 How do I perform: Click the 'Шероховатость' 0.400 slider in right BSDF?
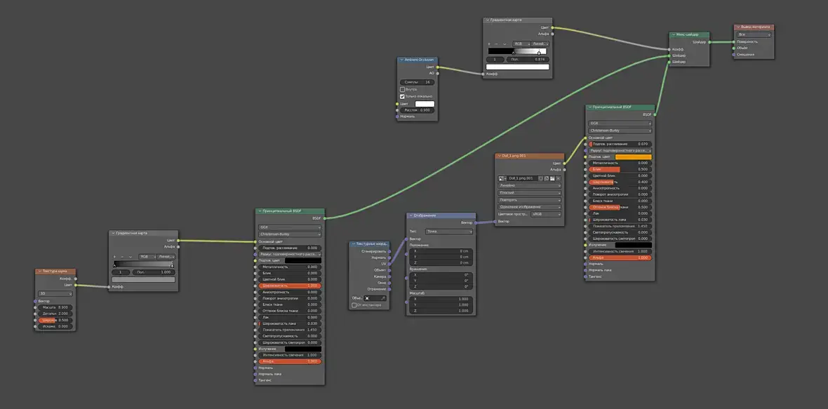(x=620, y=182)
